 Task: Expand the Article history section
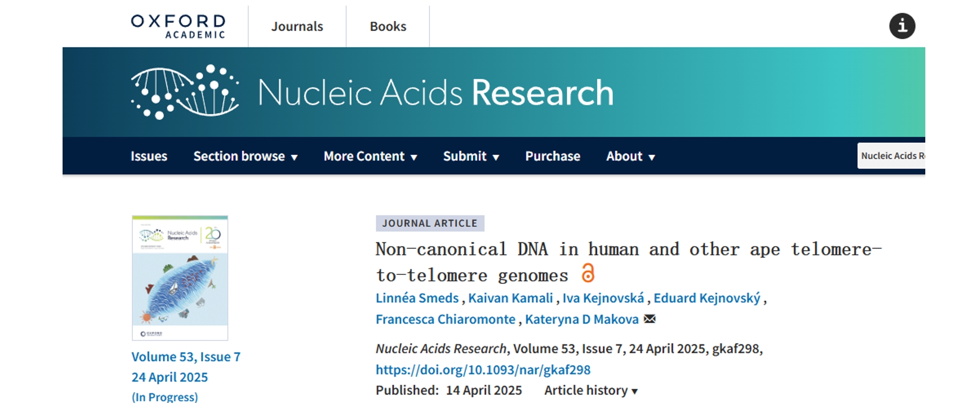pos(591,390)
